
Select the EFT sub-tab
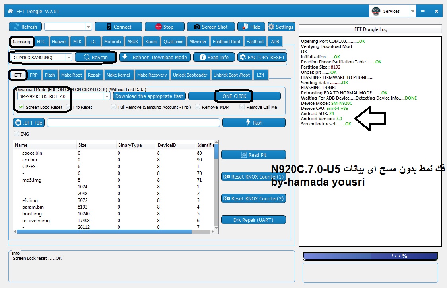point(18,75)
